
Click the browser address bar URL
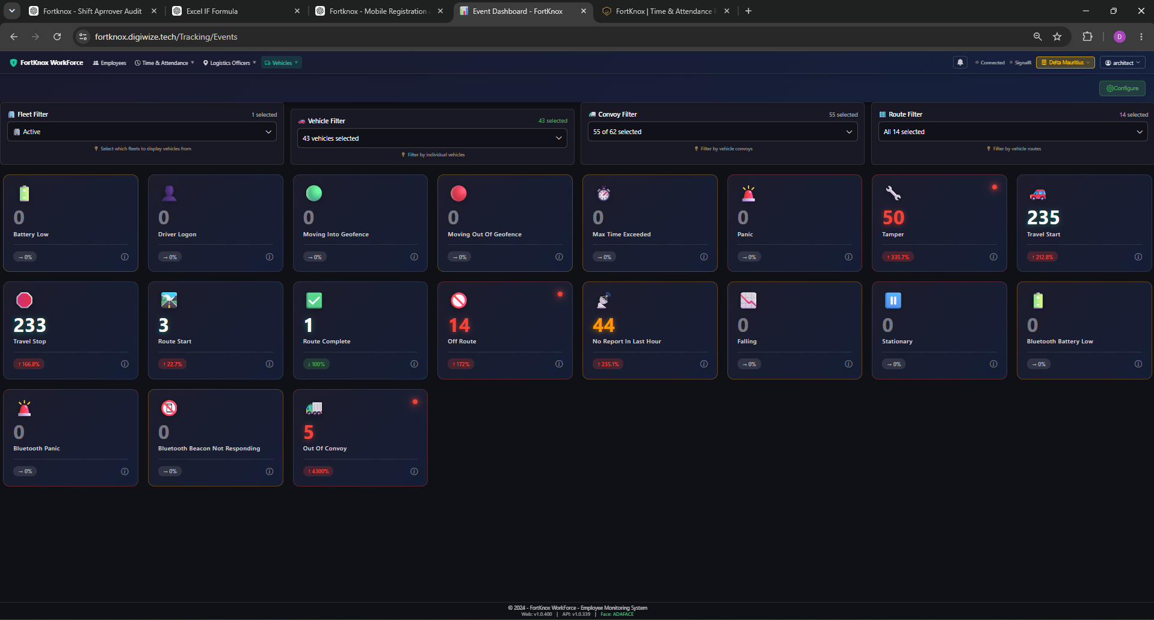coord(166,37)
